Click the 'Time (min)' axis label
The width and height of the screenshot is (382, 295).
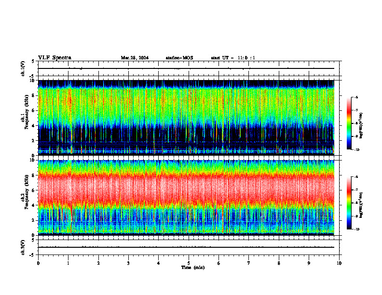click(x=193, y=268)
